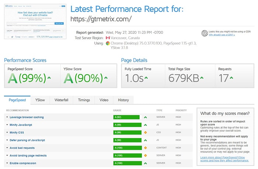Viewport: 258px width, 169px height.
Task: Open the Avoid bad requests recommendation
Action: pyautogui.click(x=22, y=148)
